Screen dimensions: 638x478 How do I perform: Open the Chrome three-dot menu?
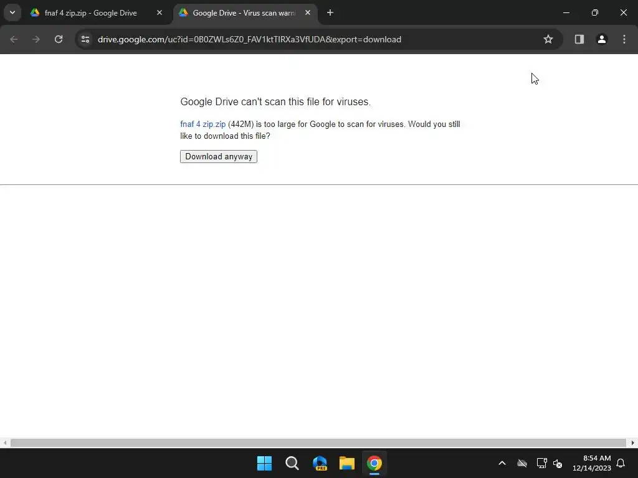point(624,39)
